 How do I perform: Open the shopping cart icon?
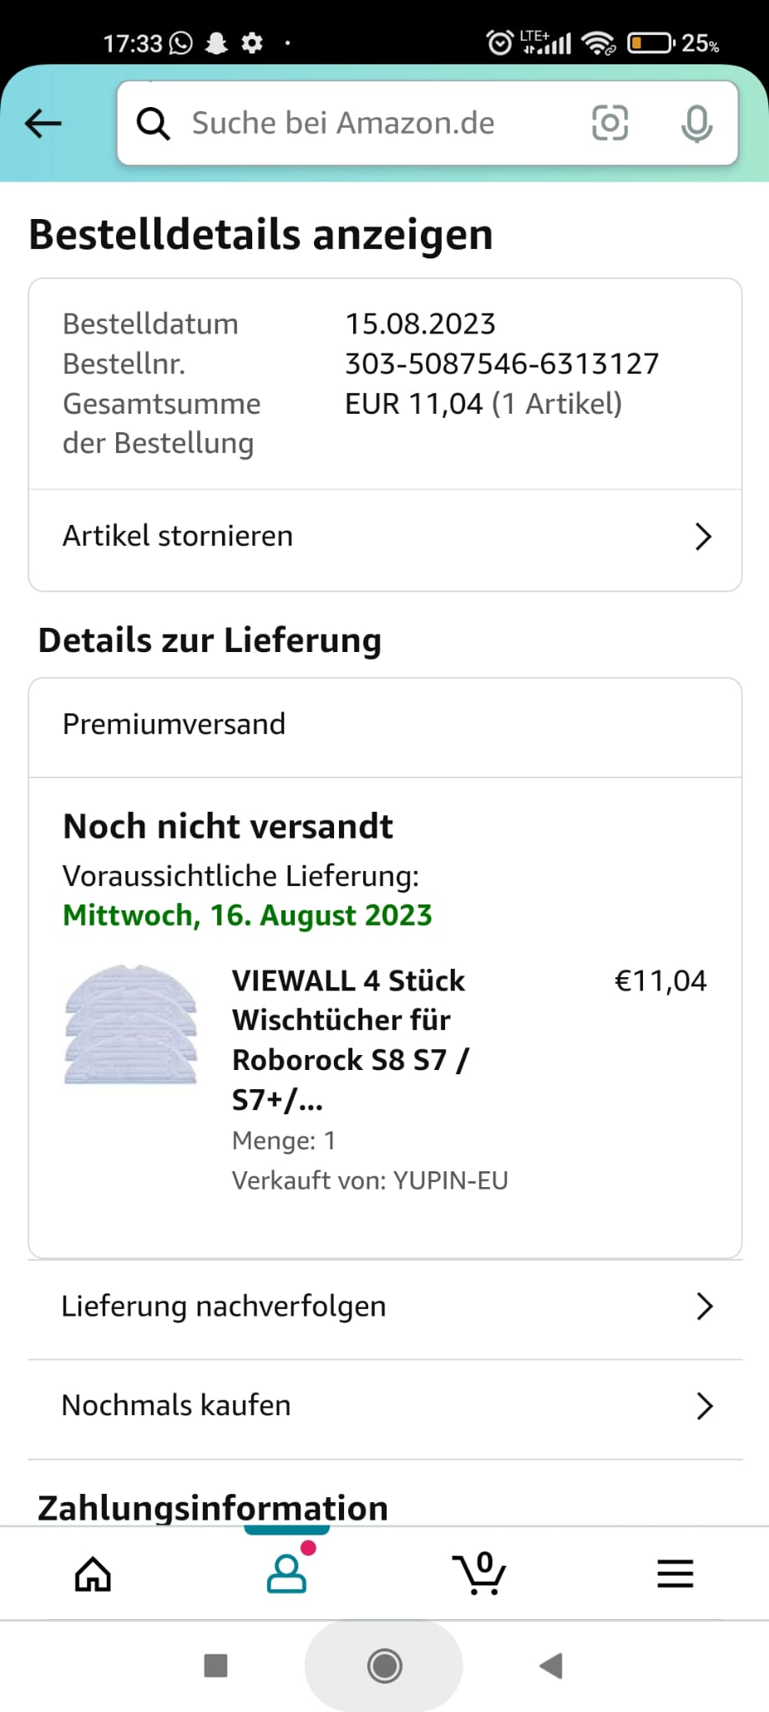pos(479,1574)
